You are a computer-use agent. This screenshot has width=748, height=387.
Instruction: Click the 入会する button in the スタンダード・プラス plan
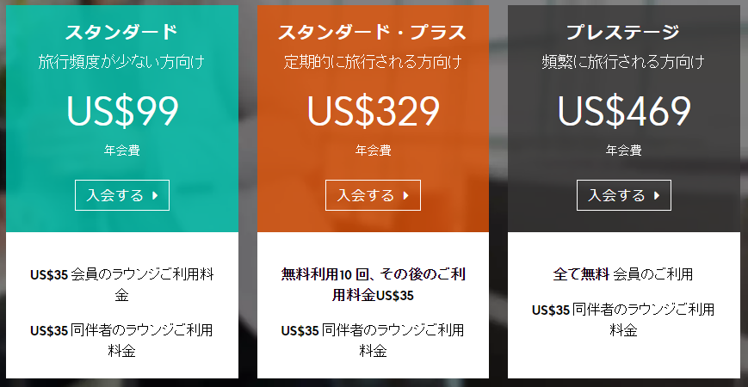373,195
